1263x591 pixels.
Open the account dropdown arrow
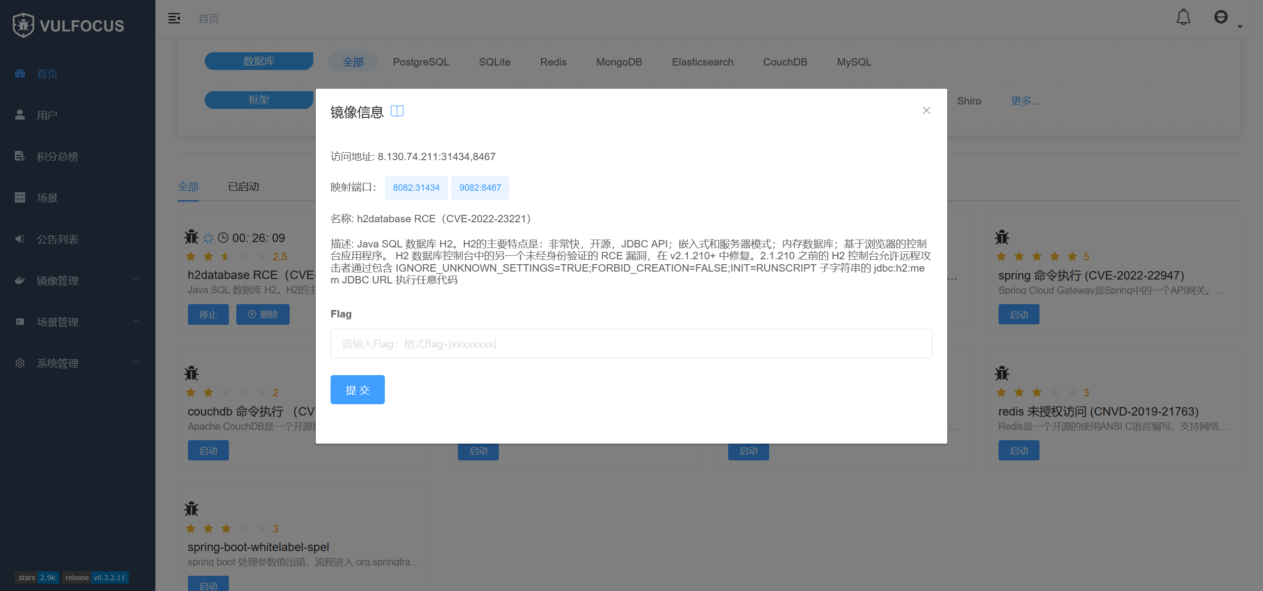(1240, 27)
